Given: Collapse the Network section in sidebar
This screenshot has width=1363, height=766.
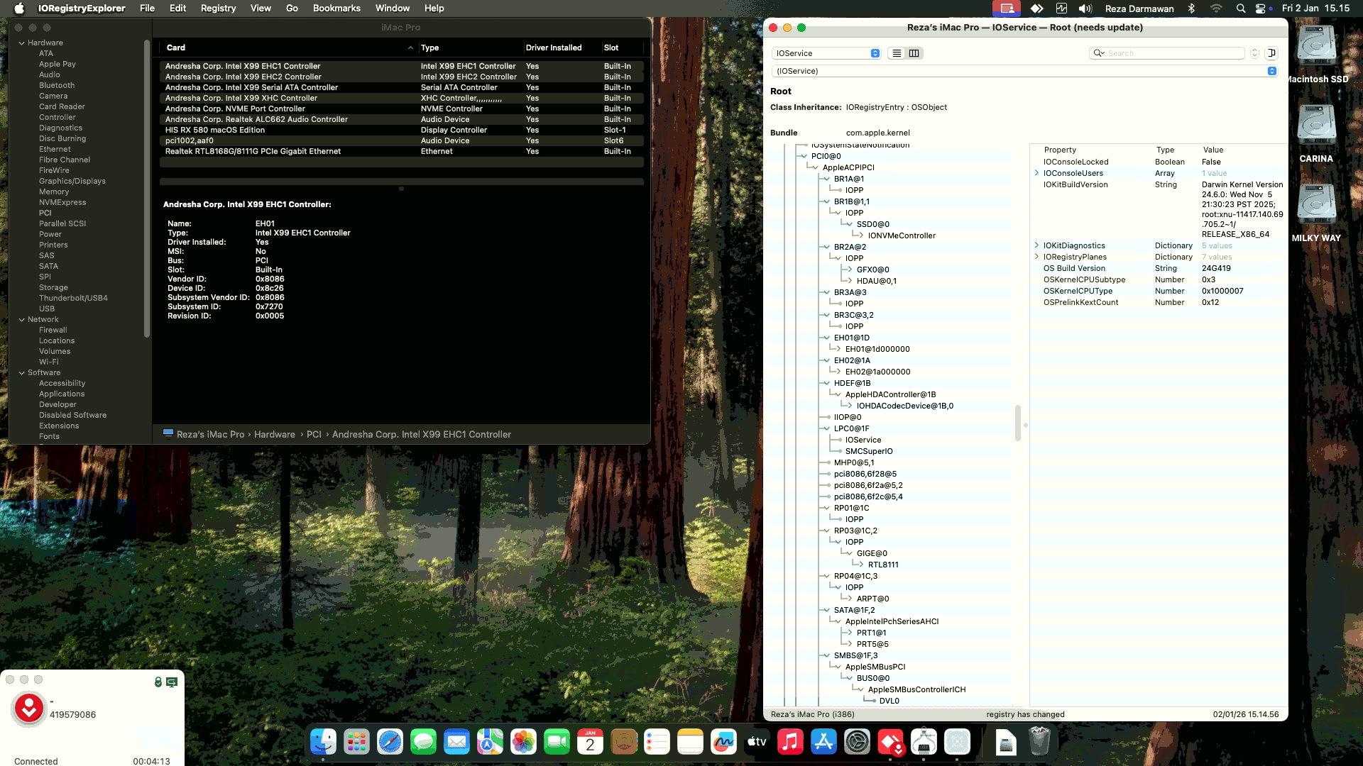Looking at the screenshot, I should 22,319.
